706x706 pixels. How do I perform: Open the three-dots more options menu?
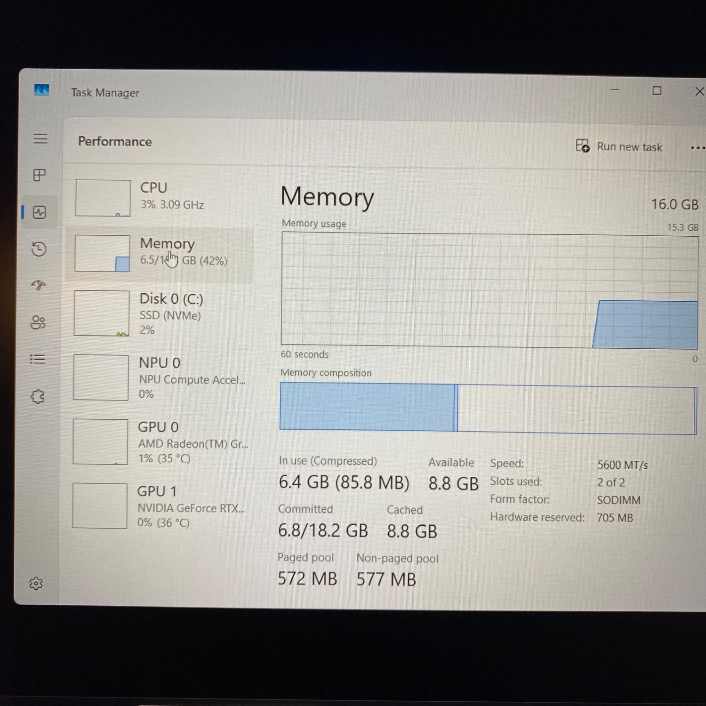[697, 148]
